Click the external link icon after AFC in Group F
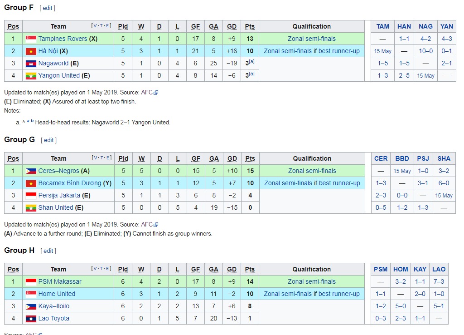Viewport: 464px width, 335px height. tap(156, 93)
